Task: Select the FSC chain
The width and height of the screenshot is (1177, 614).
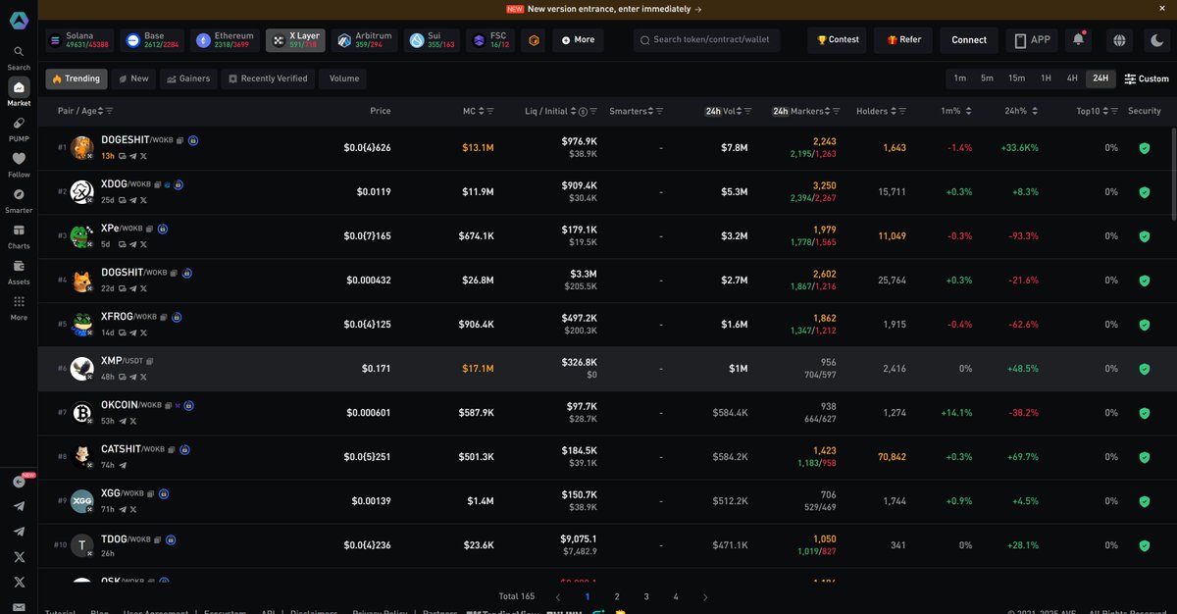Action: [x=491, y=40]
